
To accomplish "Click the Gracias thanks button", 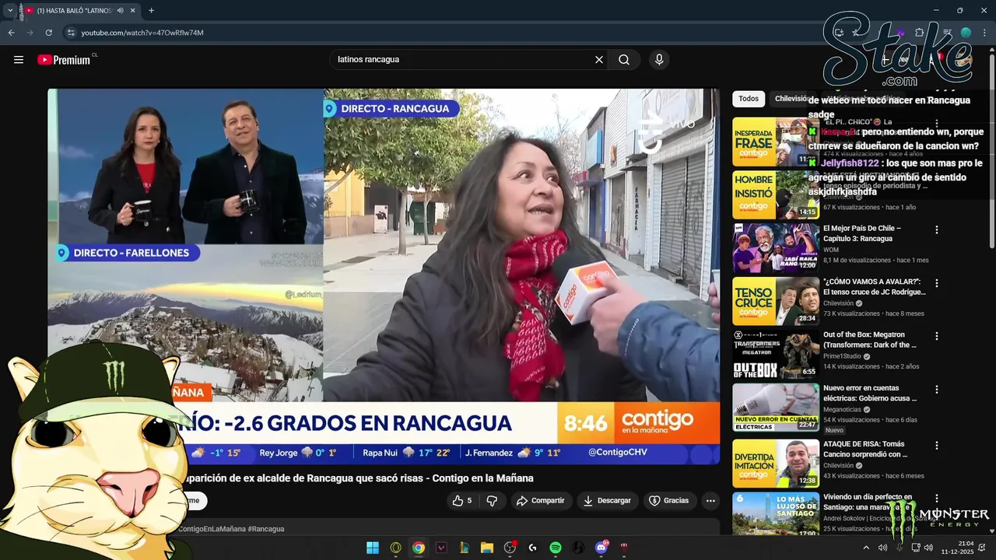I will [x=669, y=501].
